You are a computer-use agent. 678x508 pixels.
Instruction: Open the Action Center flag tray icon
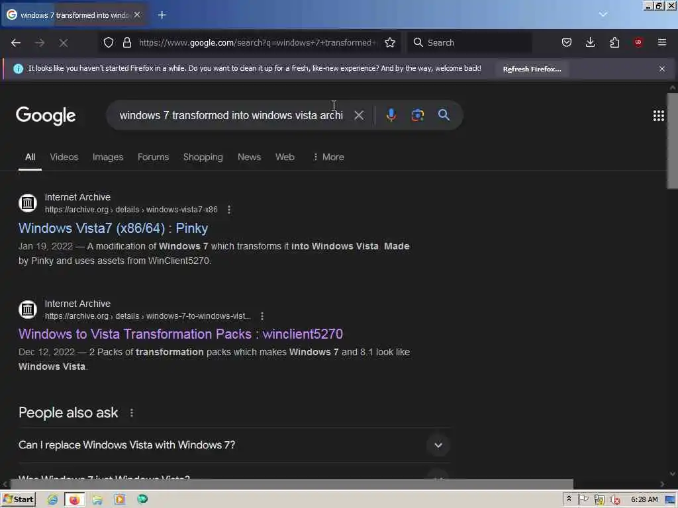[x=583, y=499]
